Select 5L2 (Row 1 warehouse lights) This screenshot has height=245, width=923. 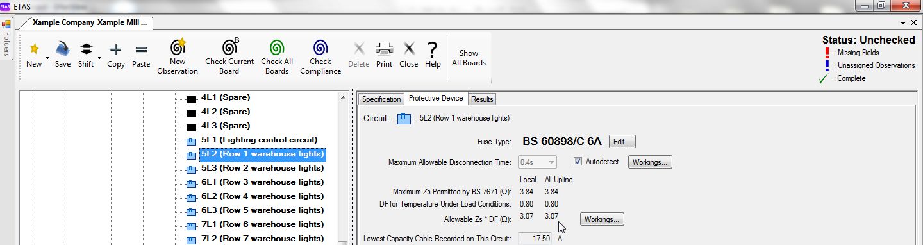coord(263,154)
